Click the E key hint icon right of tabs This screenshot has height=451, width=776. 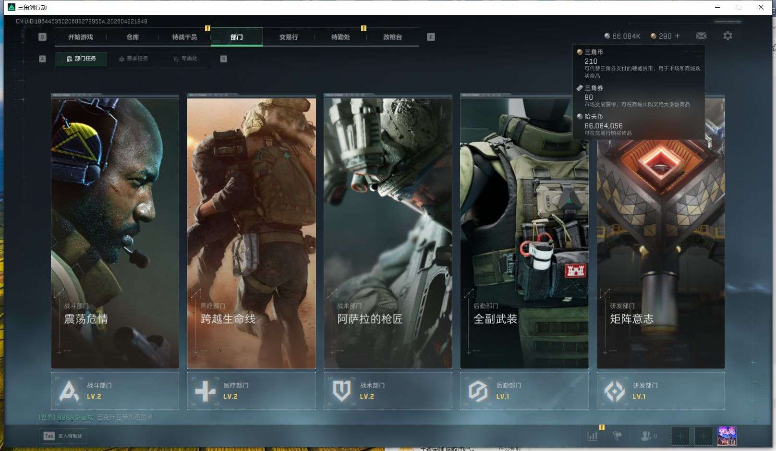(x=431, y=37)
